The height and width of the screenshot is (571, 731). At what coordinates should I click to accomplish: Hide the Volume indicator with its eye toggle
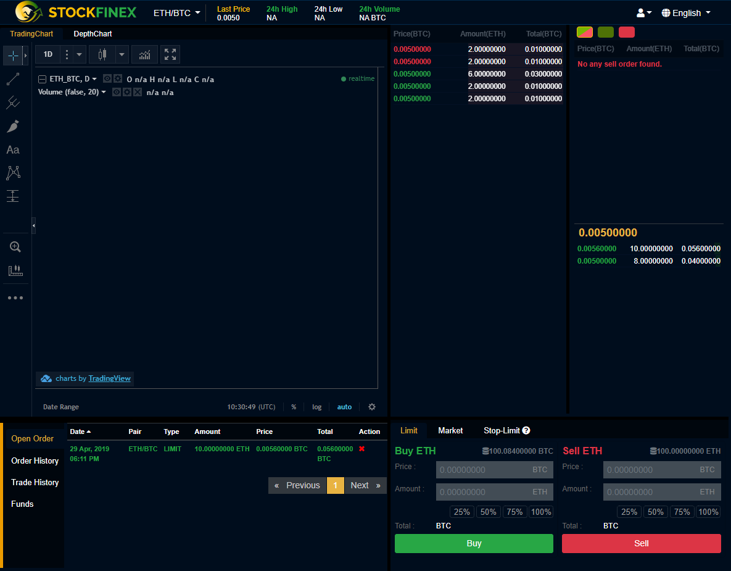(116, 92)
